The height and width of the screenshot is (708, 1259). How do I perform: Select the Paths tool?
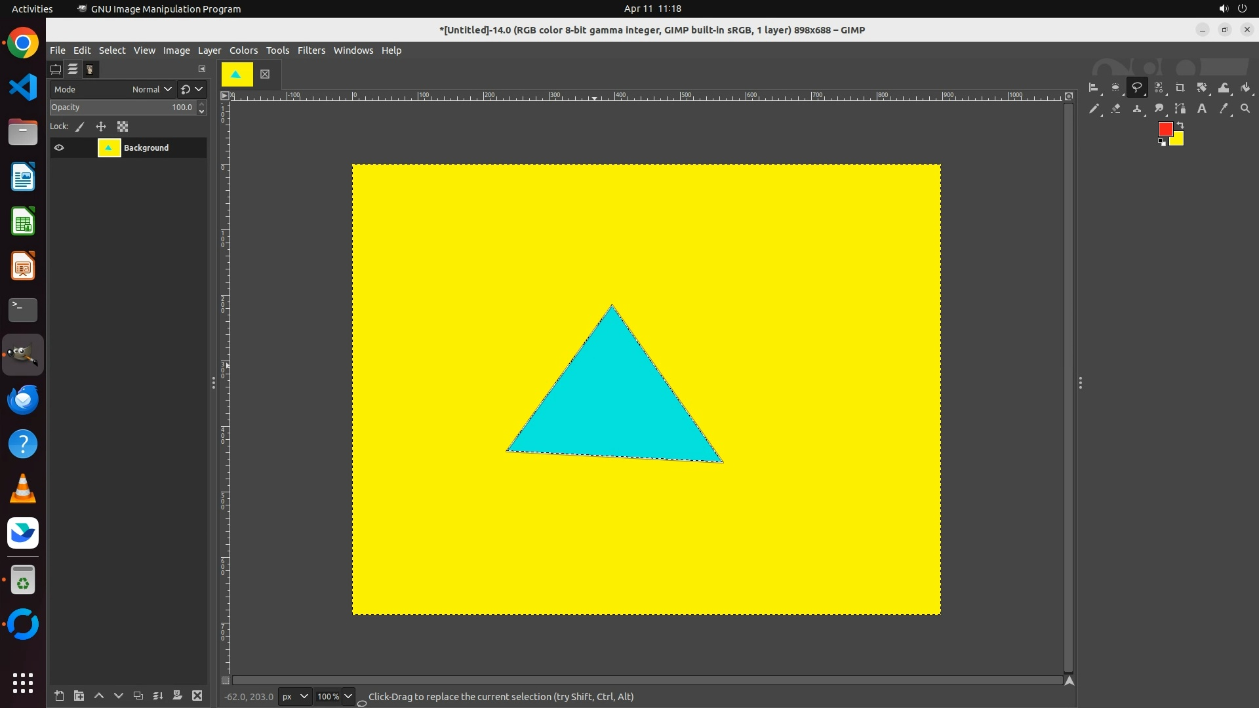[1180, 109]
